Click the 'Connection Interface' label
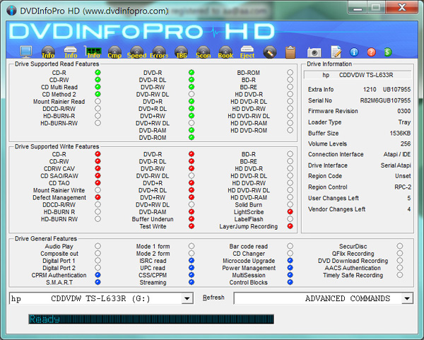 336,154
